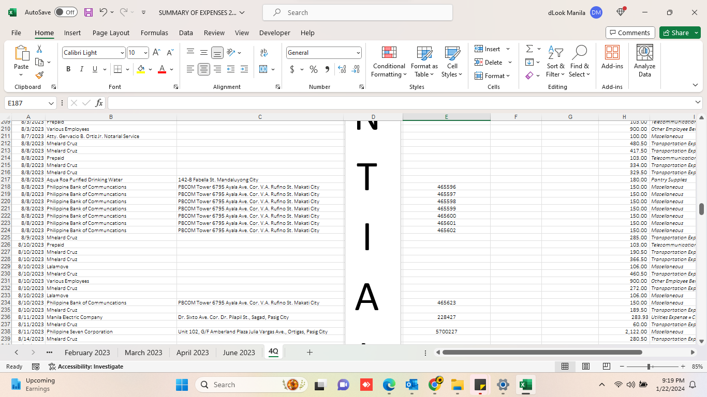
Task: Open File Explorer from the taskbar
Action: 457,385
